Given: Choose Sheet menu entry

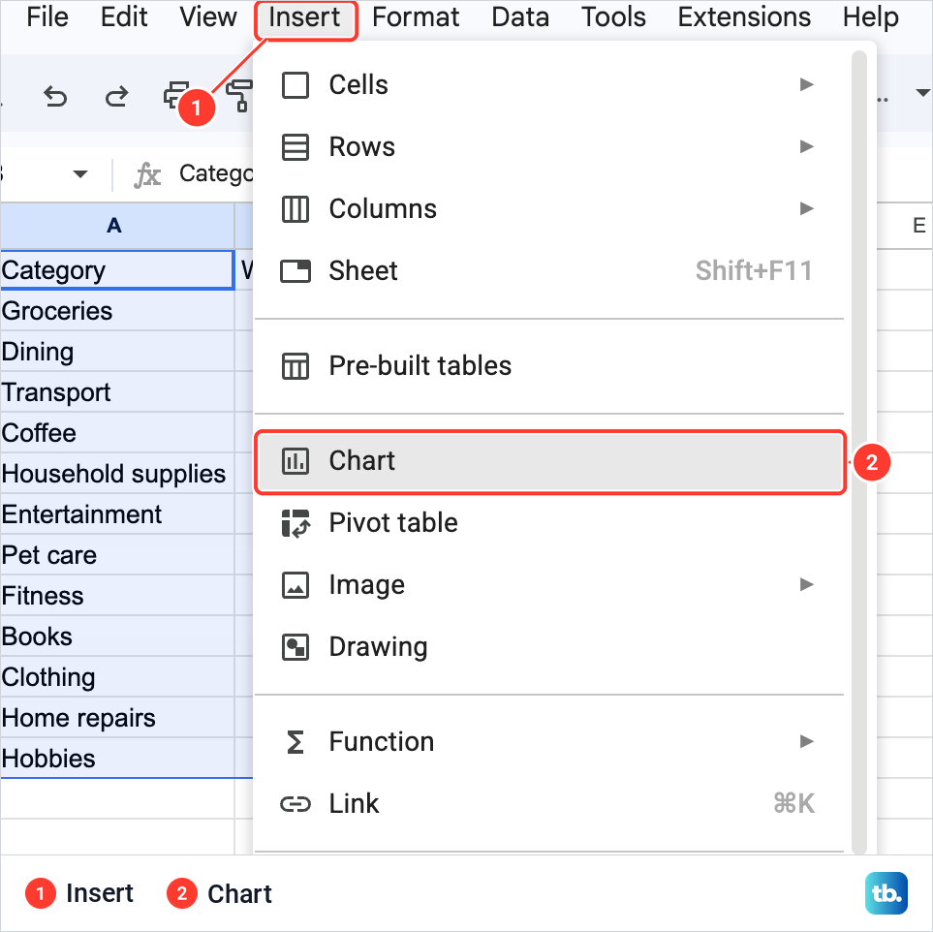Looking at the screenshot, I should coord(549,271).
